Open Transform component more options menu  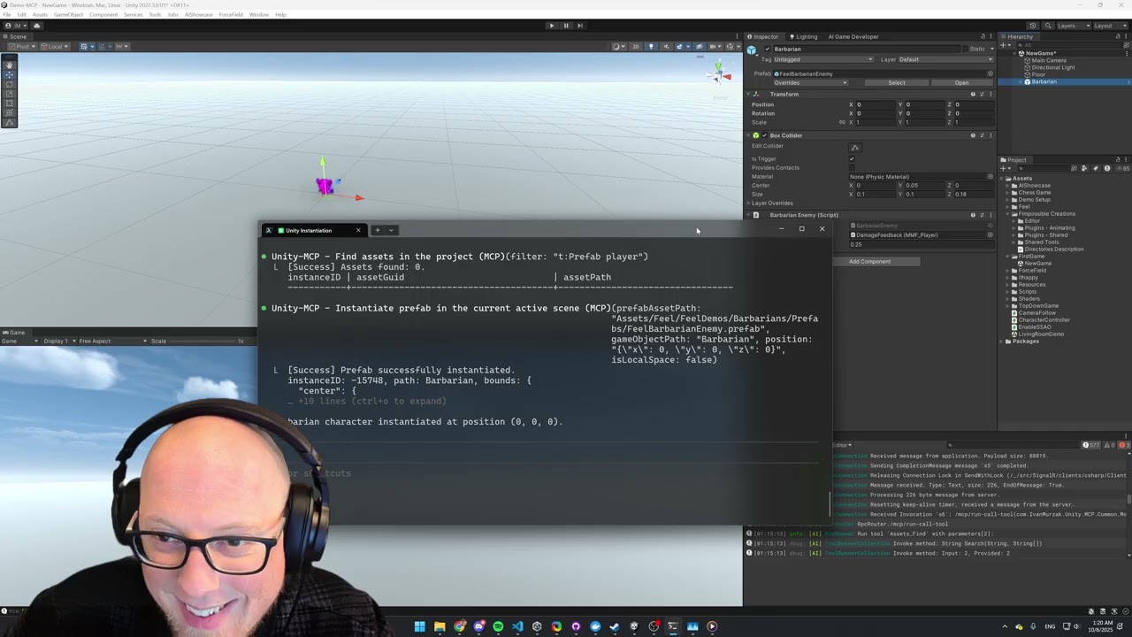point(990,94)
